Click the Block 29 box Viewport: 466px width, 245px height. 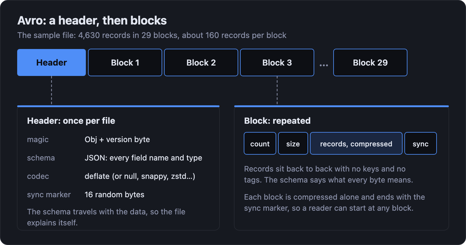click(x=370, y=62)
